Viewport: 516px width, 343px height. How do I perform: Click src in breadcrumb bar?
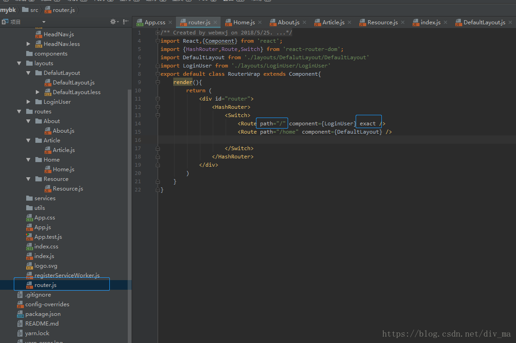click(x=30, y=10)
